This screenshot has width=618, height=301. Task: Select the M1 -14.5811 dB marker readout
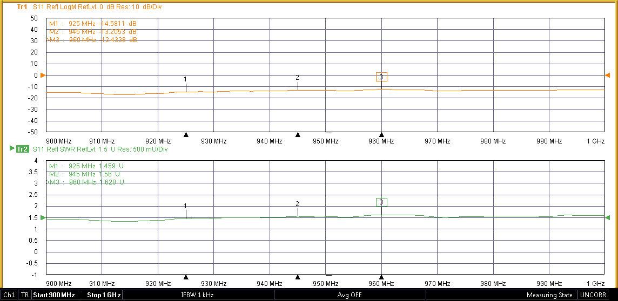93,23
